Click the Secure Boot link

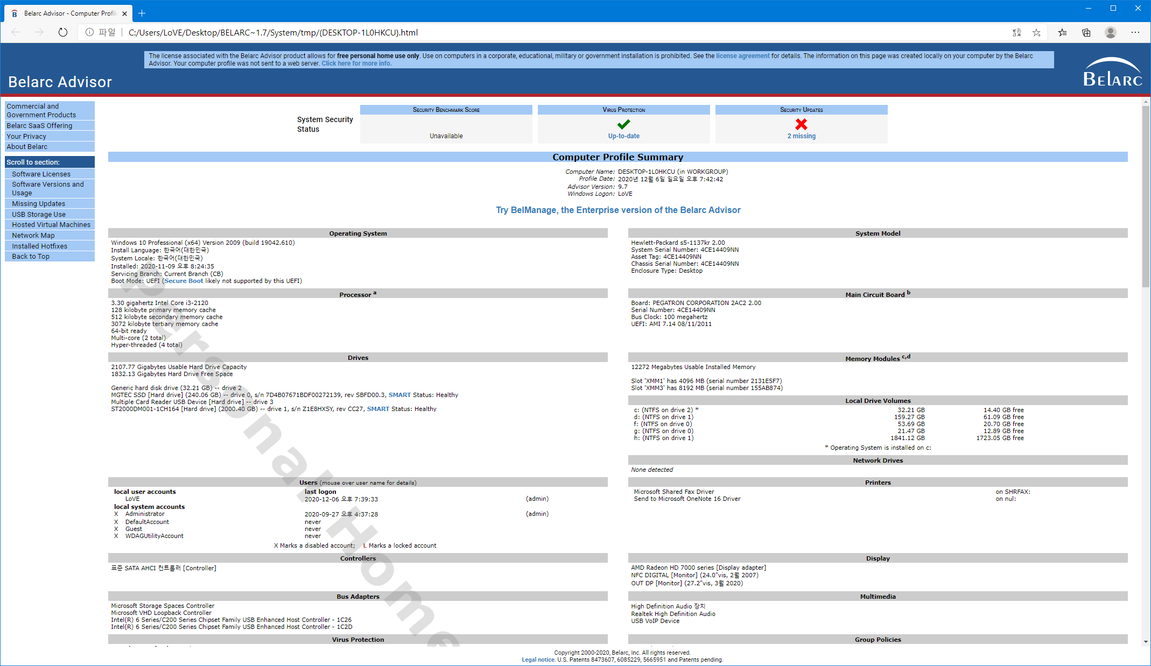click(184, 281)
